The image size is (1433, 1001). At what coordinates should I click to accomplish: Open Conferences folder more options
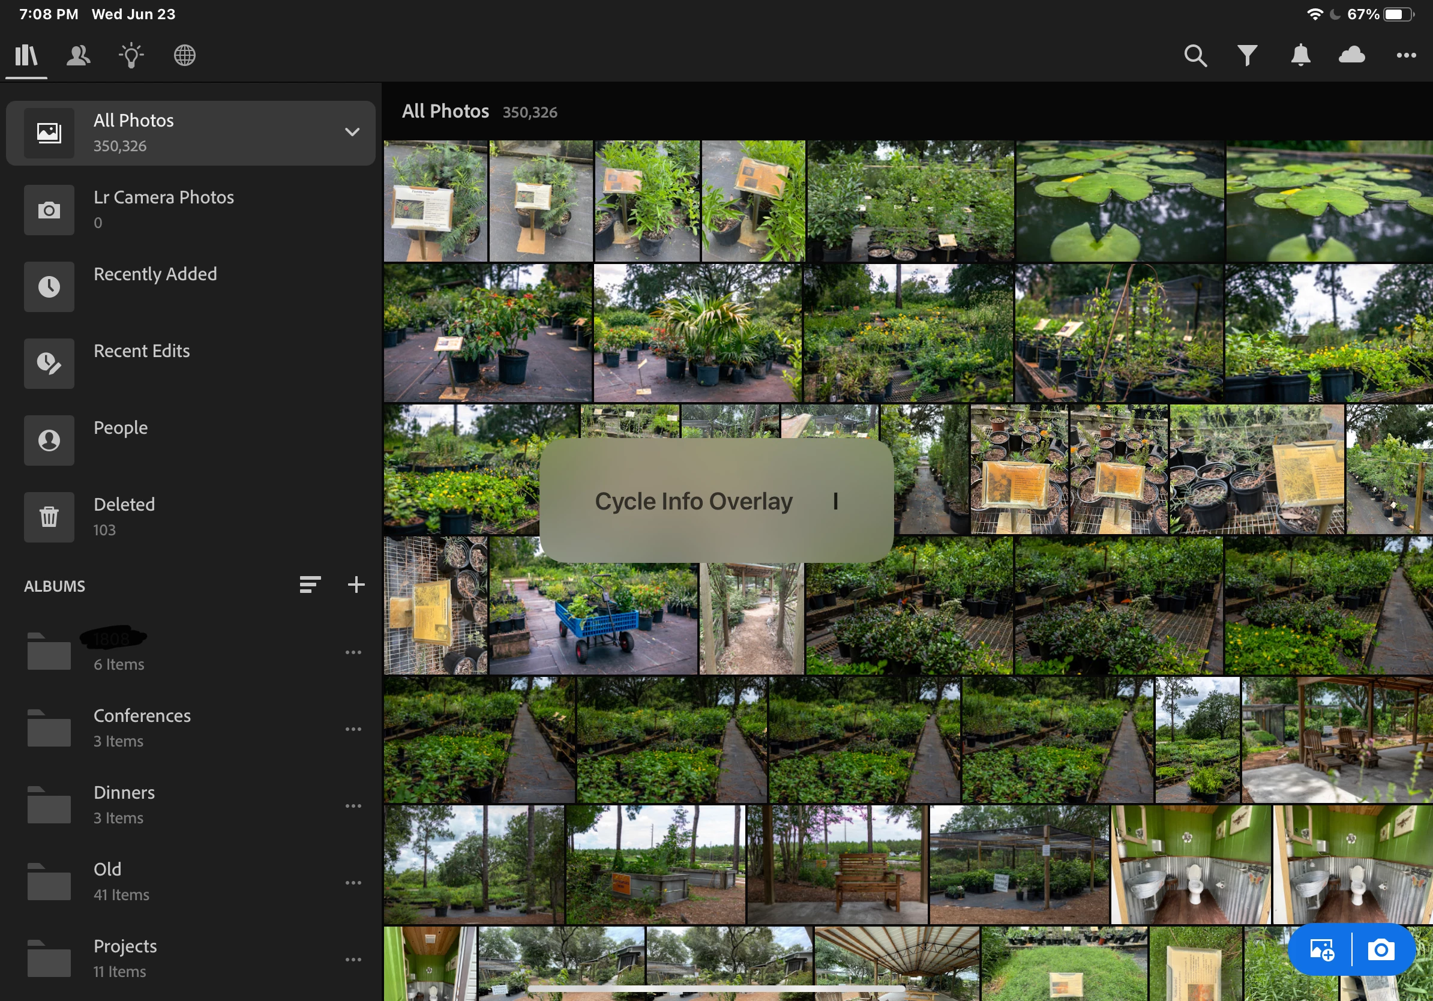[354, 729]
